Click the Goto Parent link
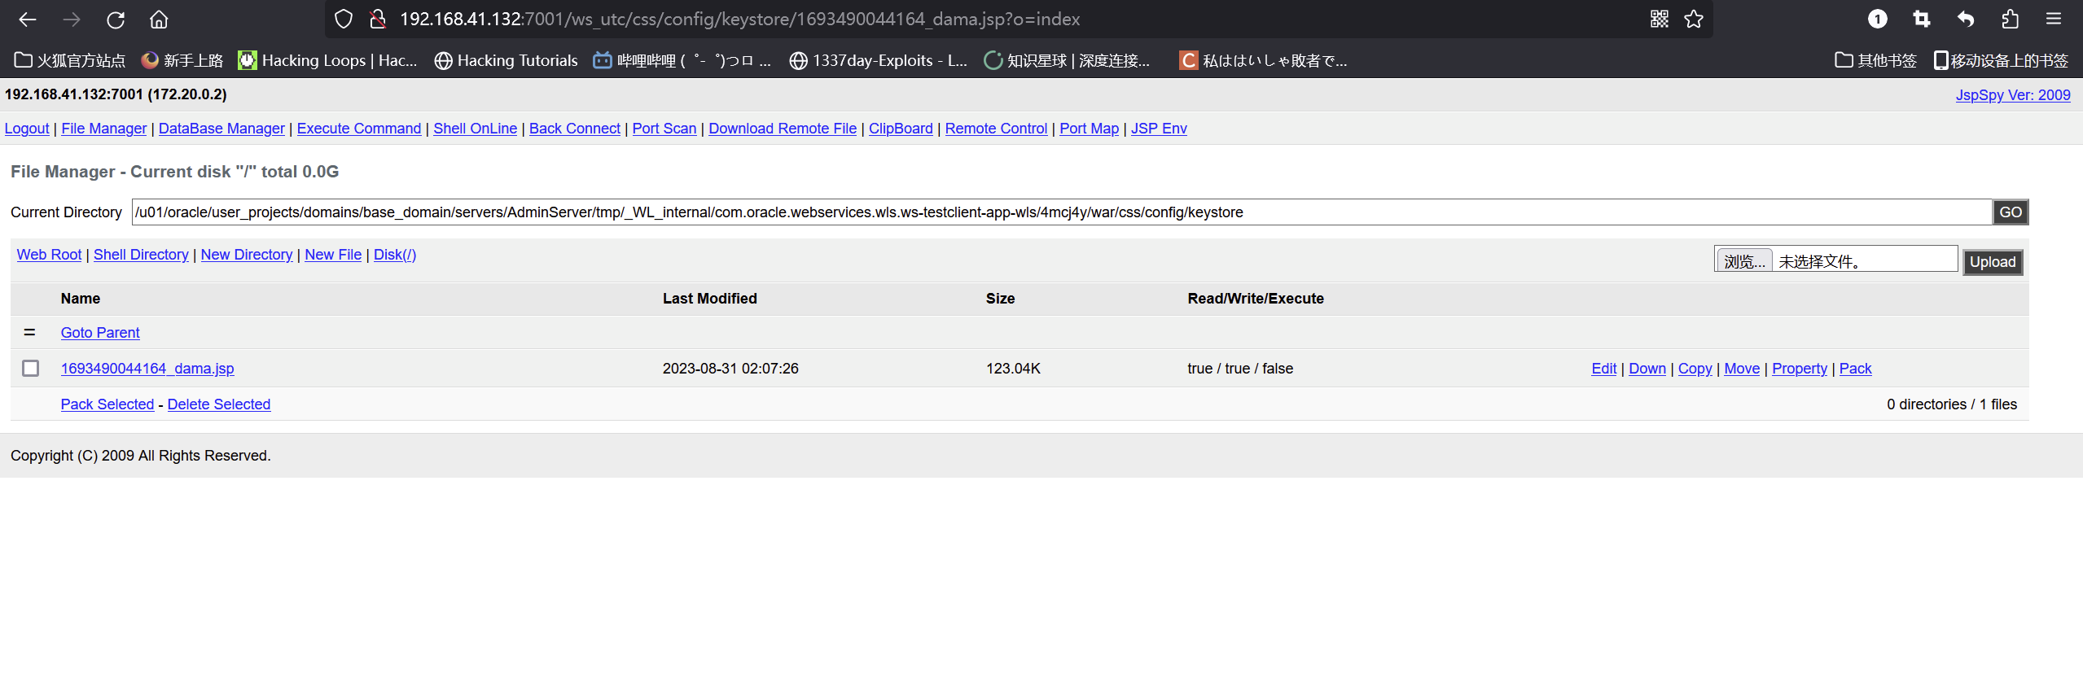Viewport: 2083px width, 673px height. coord(100,333)
